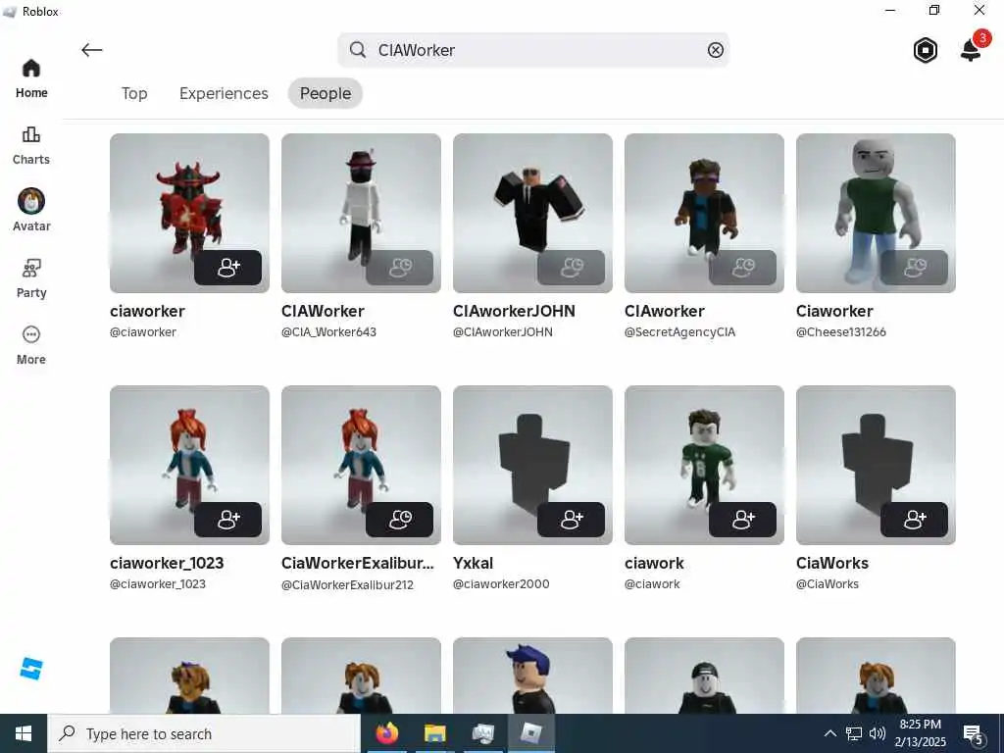The width and height of the screenshot is (1004, 753).
Task: Click the name ciaworker_1023
Action: 167,564
